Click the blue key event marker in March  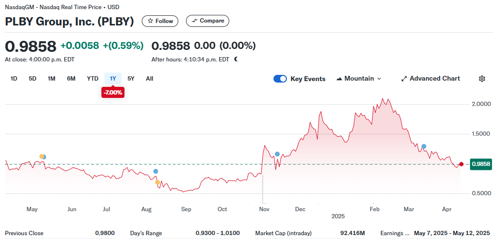[x=424, y=146]
